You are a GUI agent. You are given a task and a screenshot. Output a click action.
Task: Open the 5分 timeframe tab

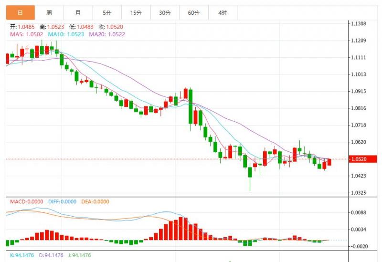coord(107,13)
